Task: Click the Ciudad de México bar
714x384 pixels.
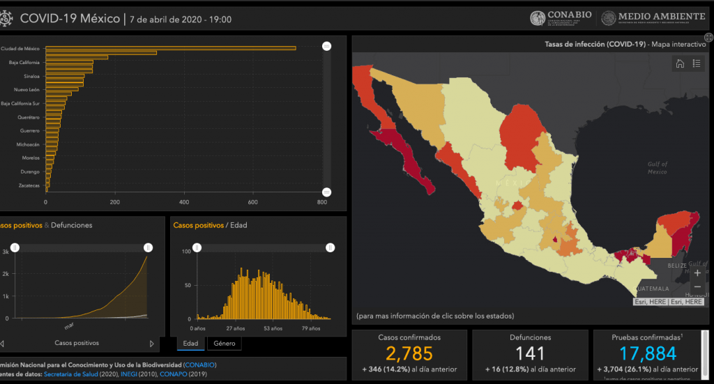Action: (171, 48)
